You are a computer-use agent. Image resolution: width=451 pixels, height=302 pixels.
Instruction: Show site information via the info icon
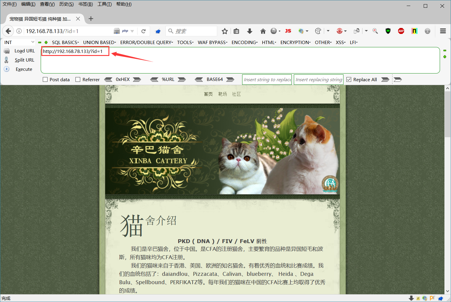pyautogui.click(x=19, y=31)
